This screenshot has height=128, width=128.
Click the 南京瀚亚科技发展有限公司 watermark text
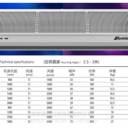(61, 114)
